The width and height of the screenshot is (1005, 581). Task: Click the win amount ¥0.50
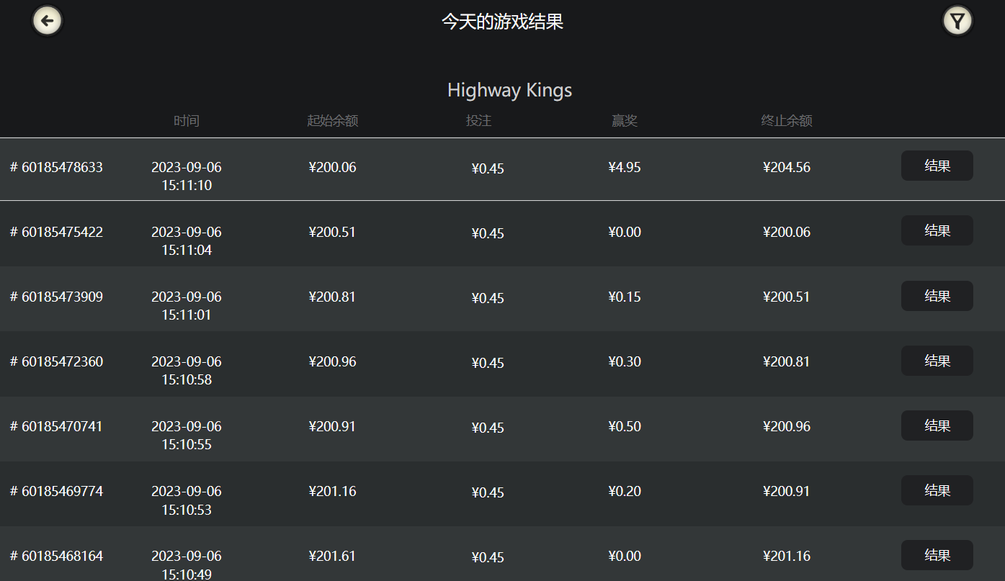click(x=625, y=427)
